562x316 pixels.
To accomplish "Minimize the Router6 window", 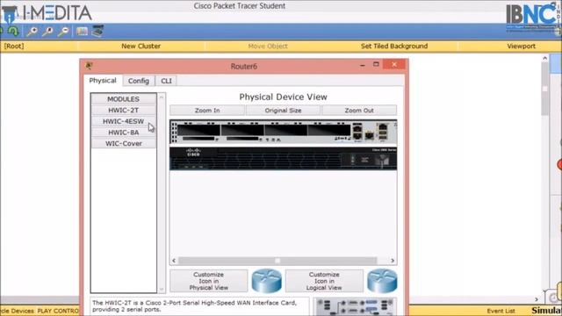I will [363, 65].
